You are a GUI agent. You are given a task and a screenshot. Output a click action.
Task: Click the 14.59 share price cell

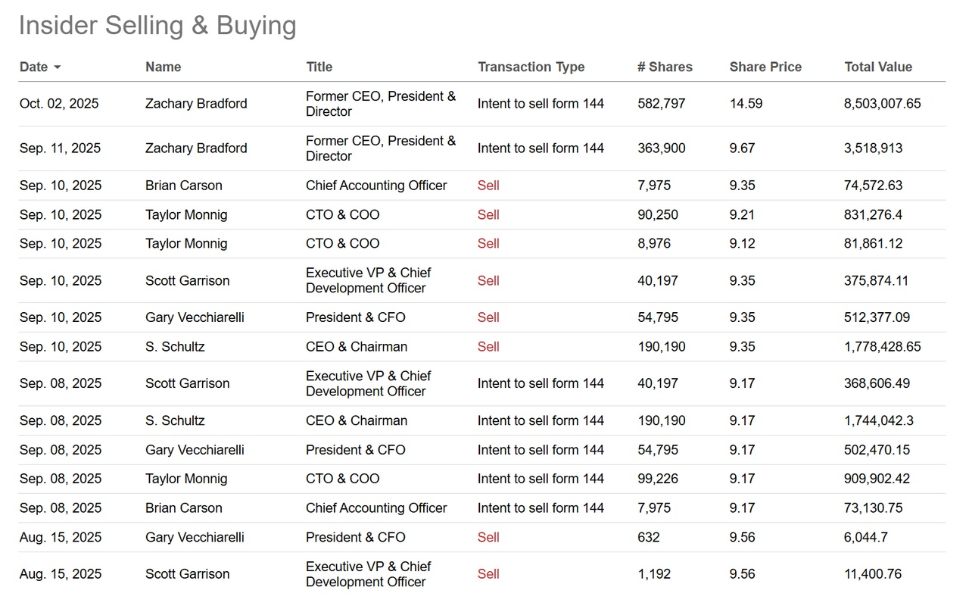(x=746, y=104)
